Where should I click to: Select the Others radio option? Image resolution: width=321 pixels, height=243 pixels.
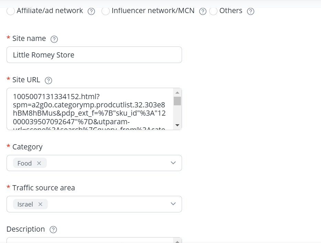(213, 11)
